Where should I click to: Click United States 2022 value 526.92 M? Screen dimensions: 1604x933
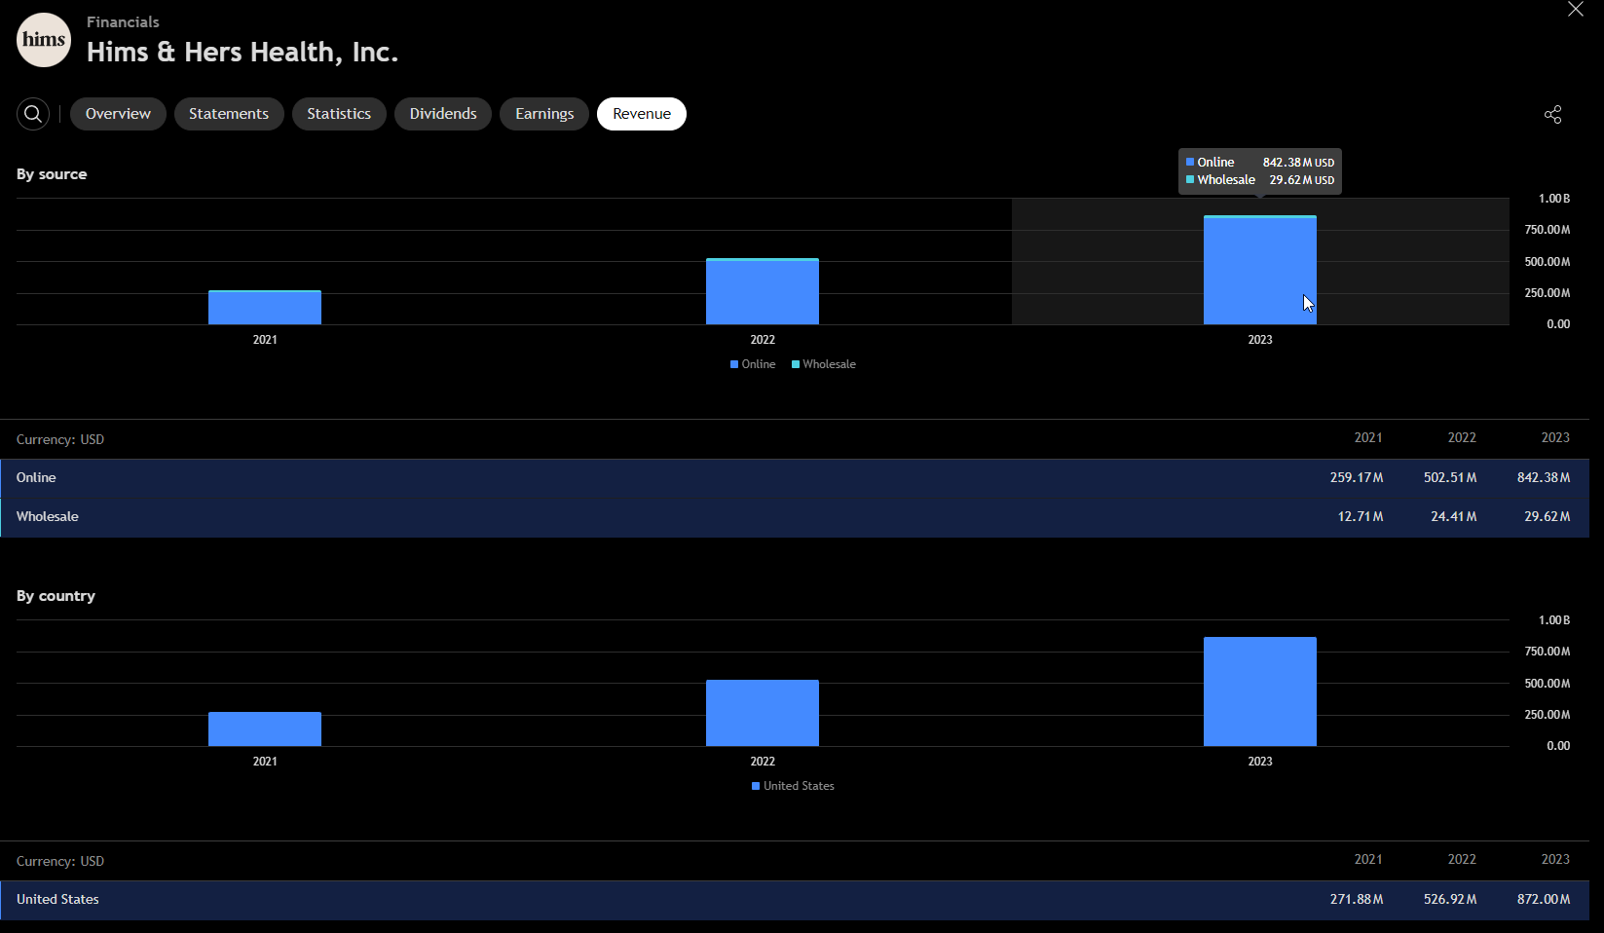(1450, 900)
